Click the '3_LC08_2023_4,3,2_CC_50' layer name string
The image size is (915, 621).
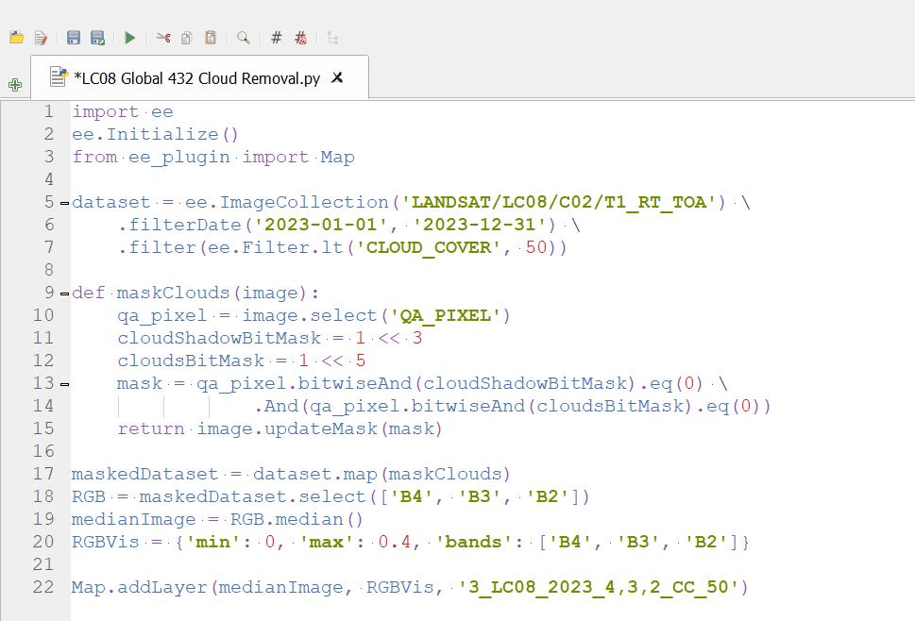599,587
